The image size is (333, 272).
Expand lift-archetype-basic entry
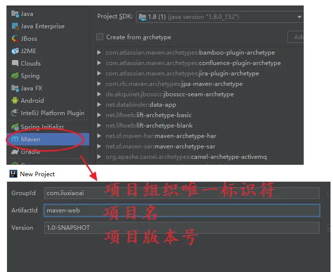pos(99,115)
